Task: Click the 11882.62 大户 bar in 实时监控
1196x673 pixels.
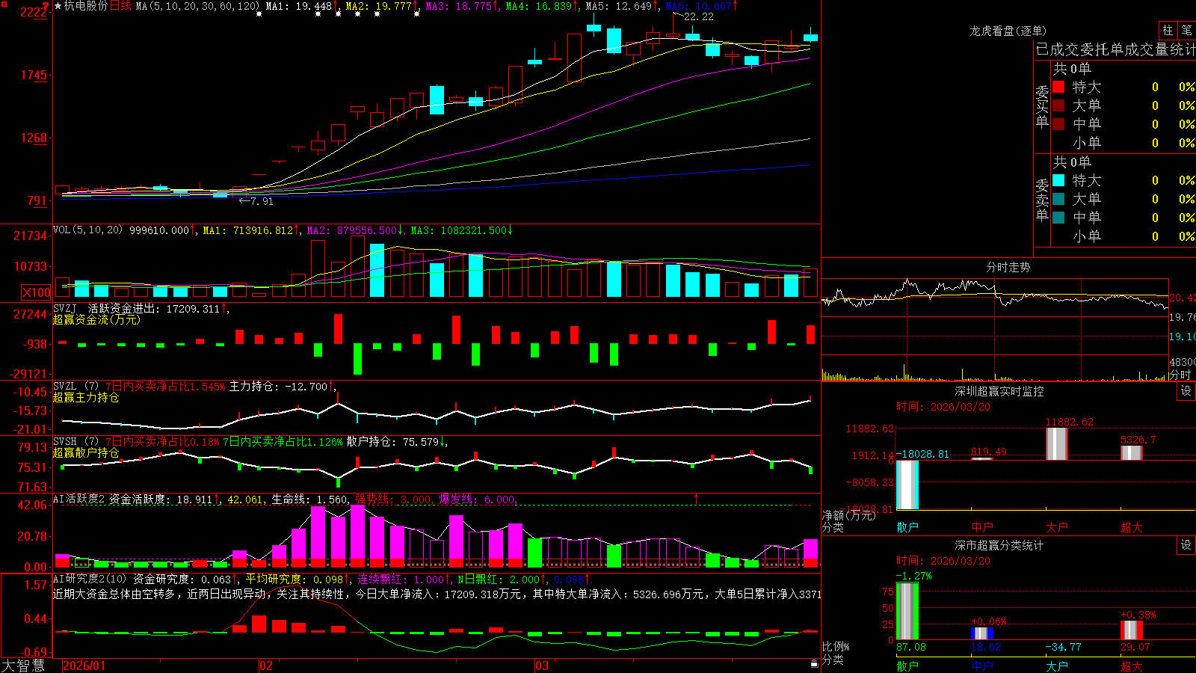Action: [x=1057, y=444]
